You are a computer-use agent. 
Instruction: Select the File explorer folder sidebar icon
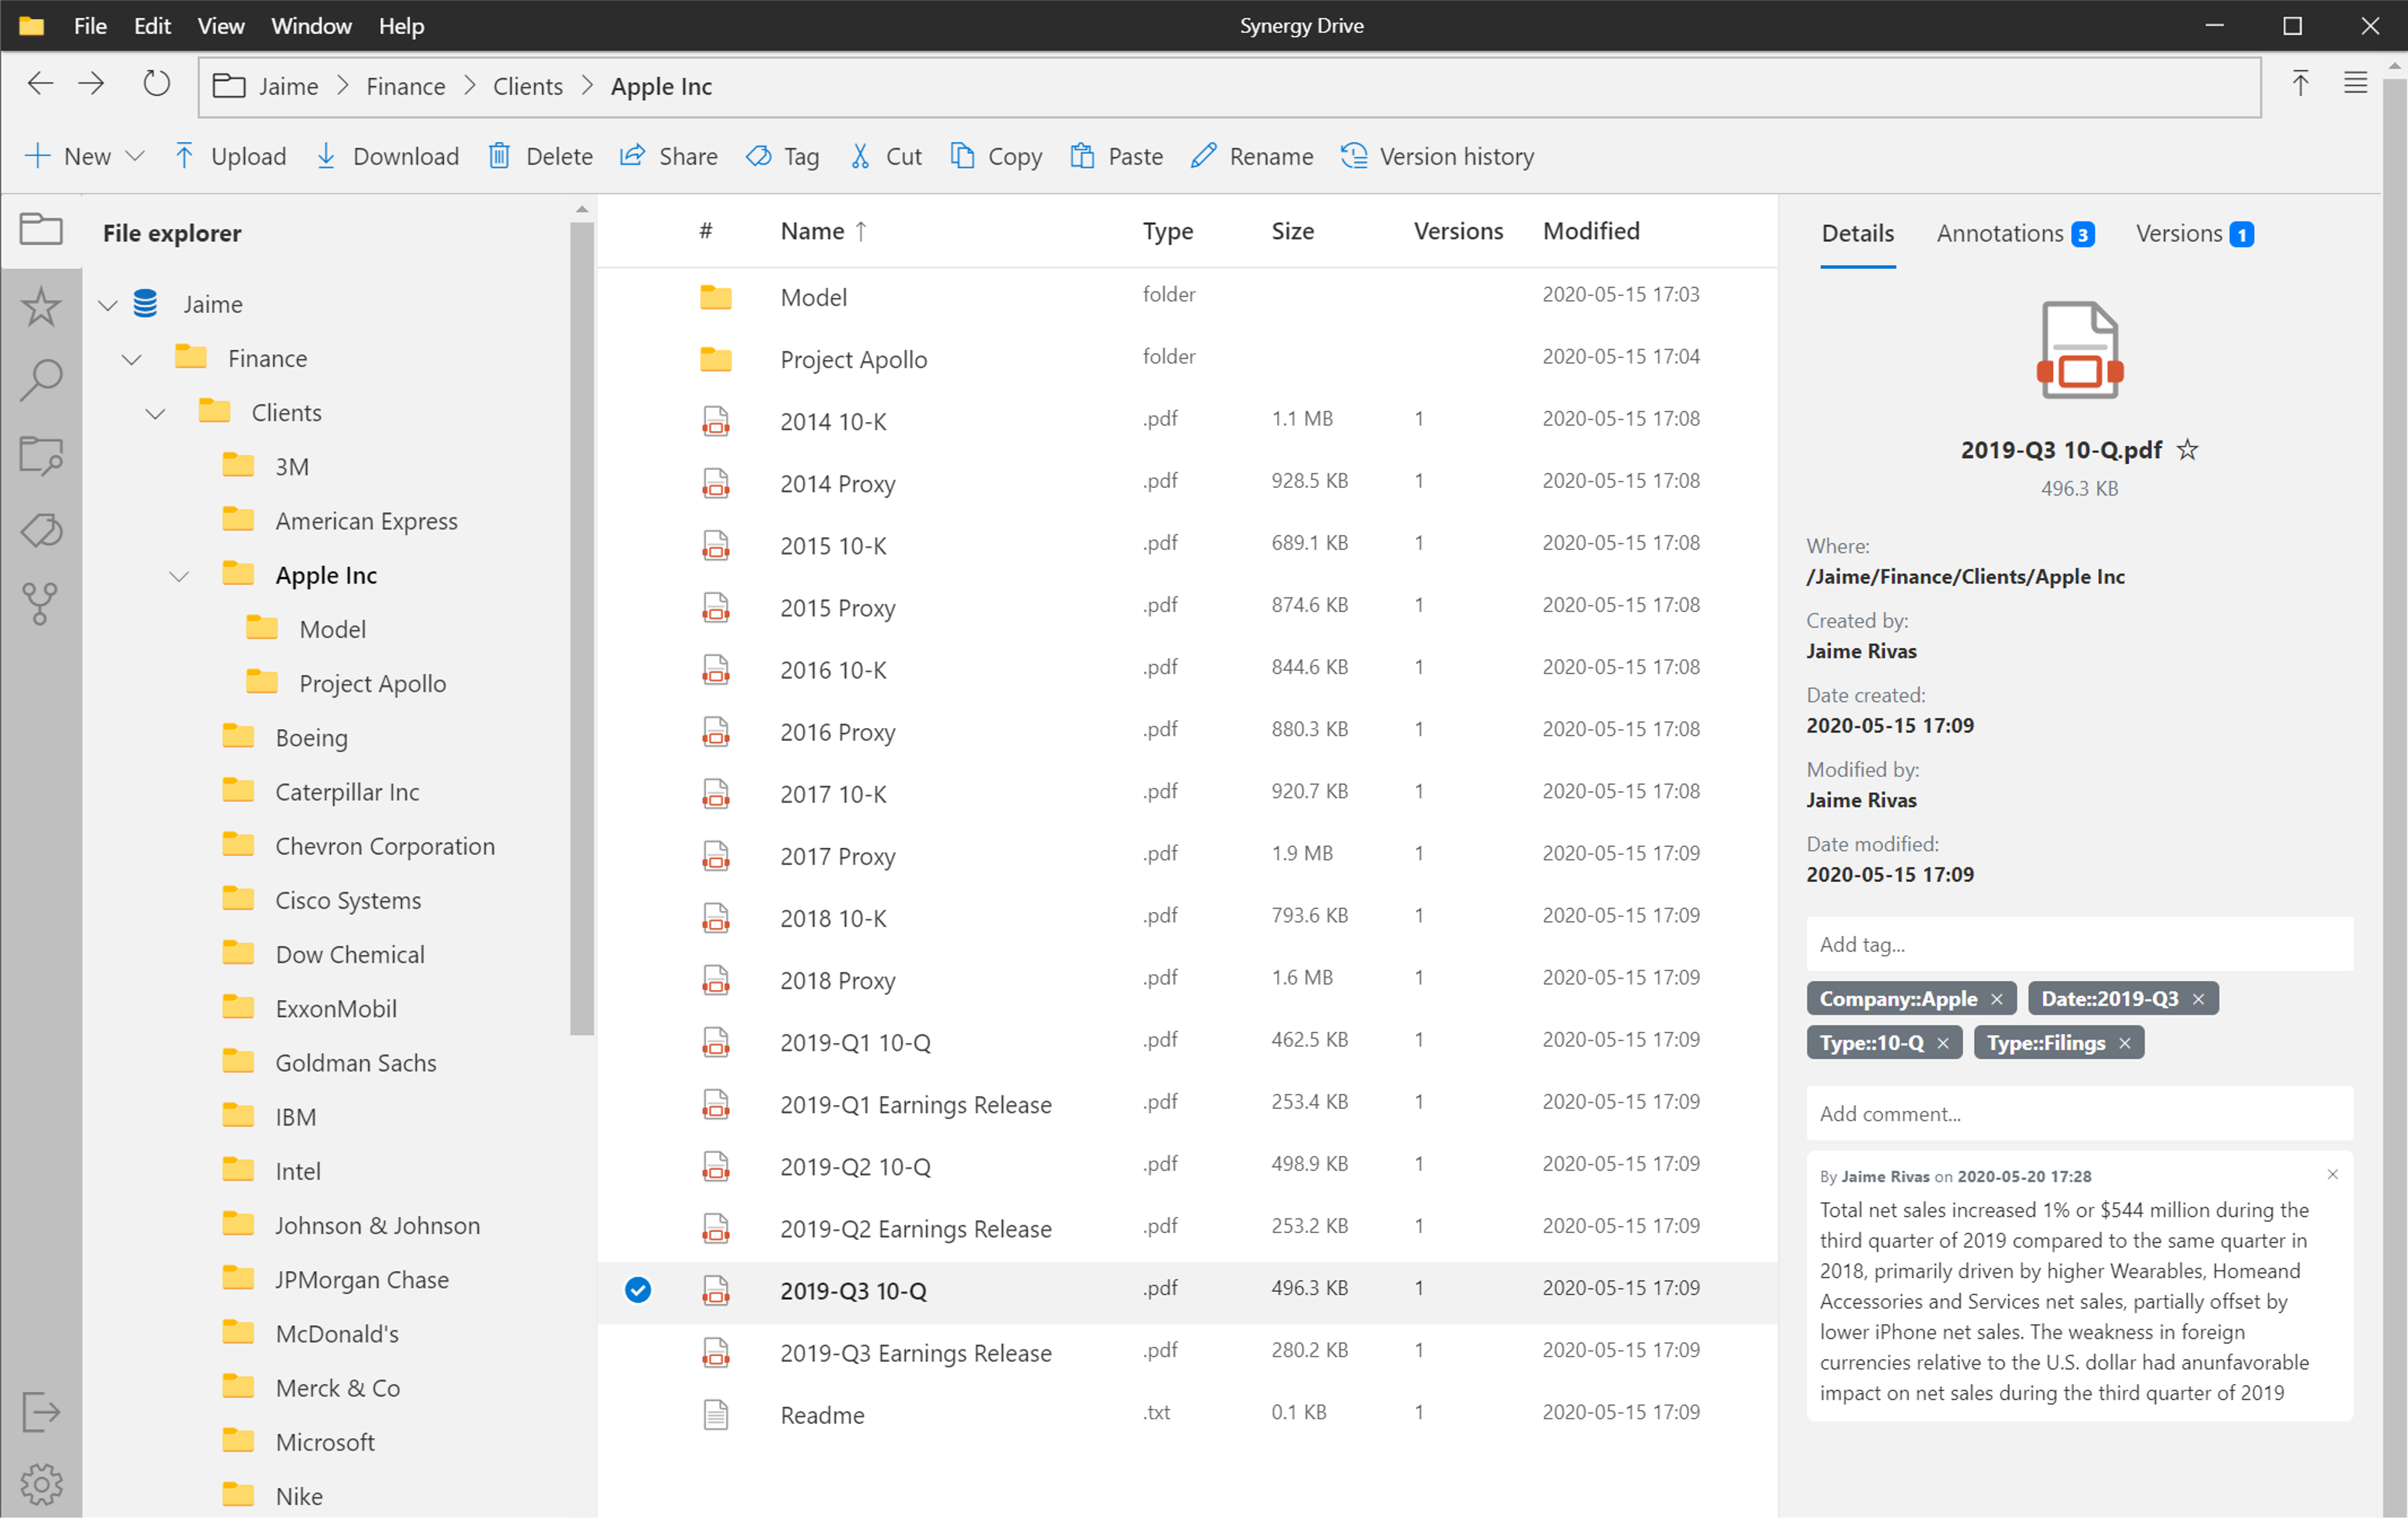[41, 231]
